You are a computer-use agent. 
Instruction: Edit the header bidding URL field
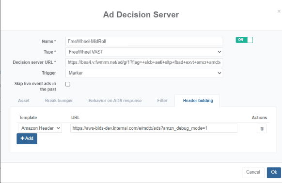point(154,128)
